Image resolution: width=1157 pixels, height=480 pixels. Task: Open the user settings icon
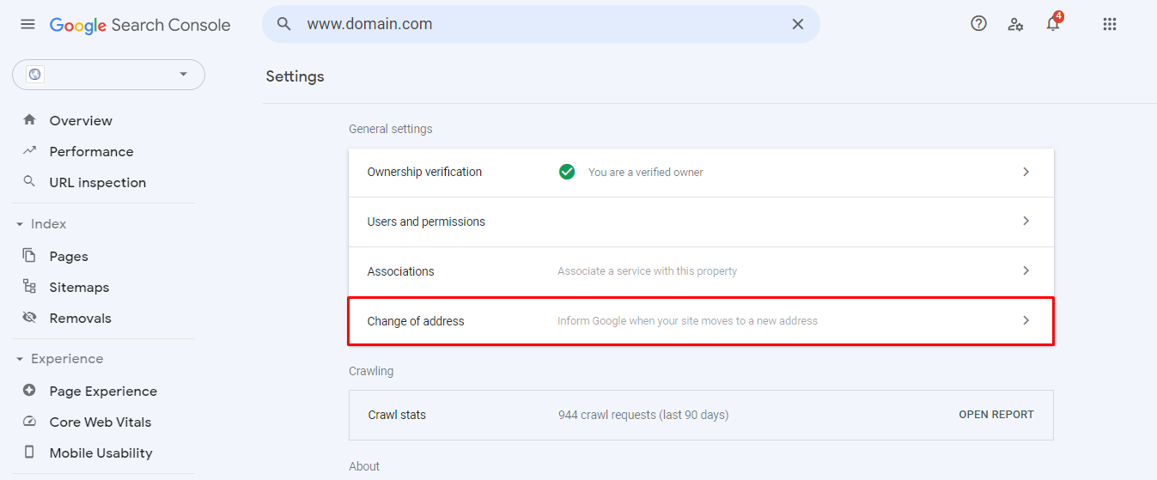coord(1015,24)
